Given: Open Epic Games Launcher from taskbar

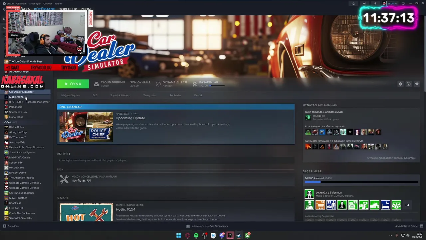Looking at the screenshot, I should (230, 235).
